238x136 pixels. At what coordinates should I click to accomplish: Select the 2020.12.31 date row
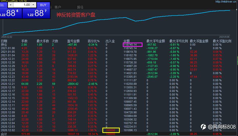[8, 59]
